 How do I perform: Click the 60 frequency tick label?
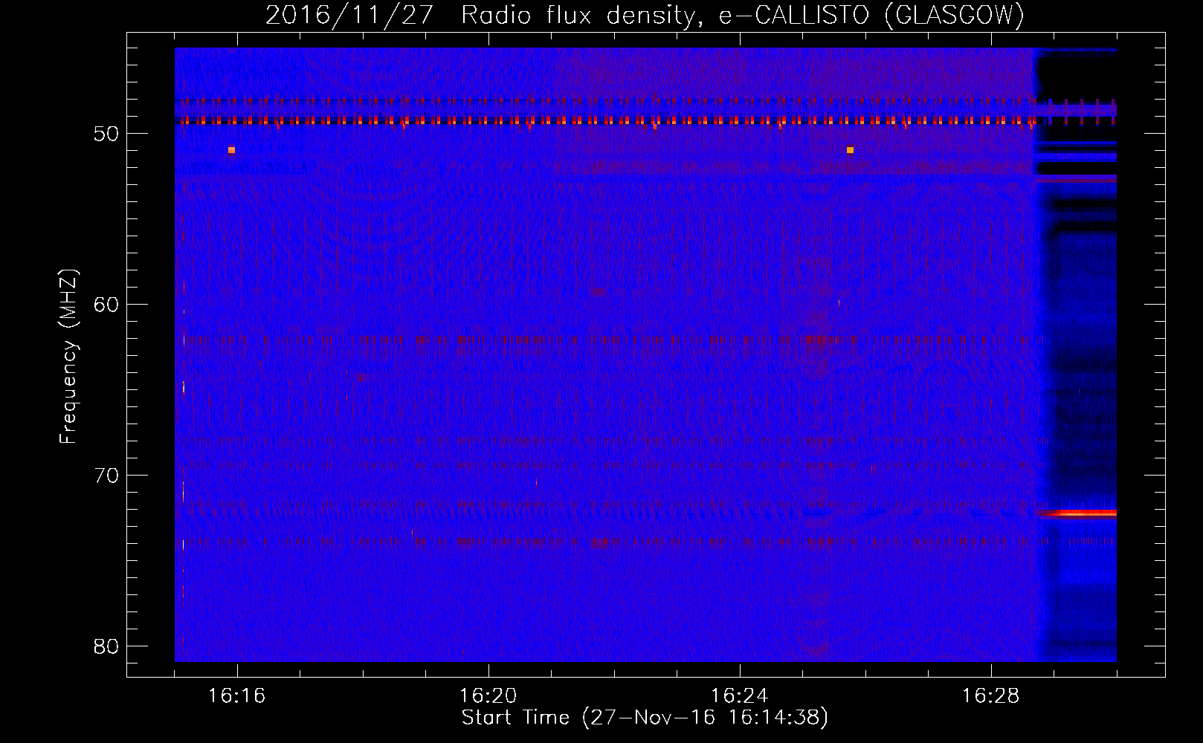point(106,305)
